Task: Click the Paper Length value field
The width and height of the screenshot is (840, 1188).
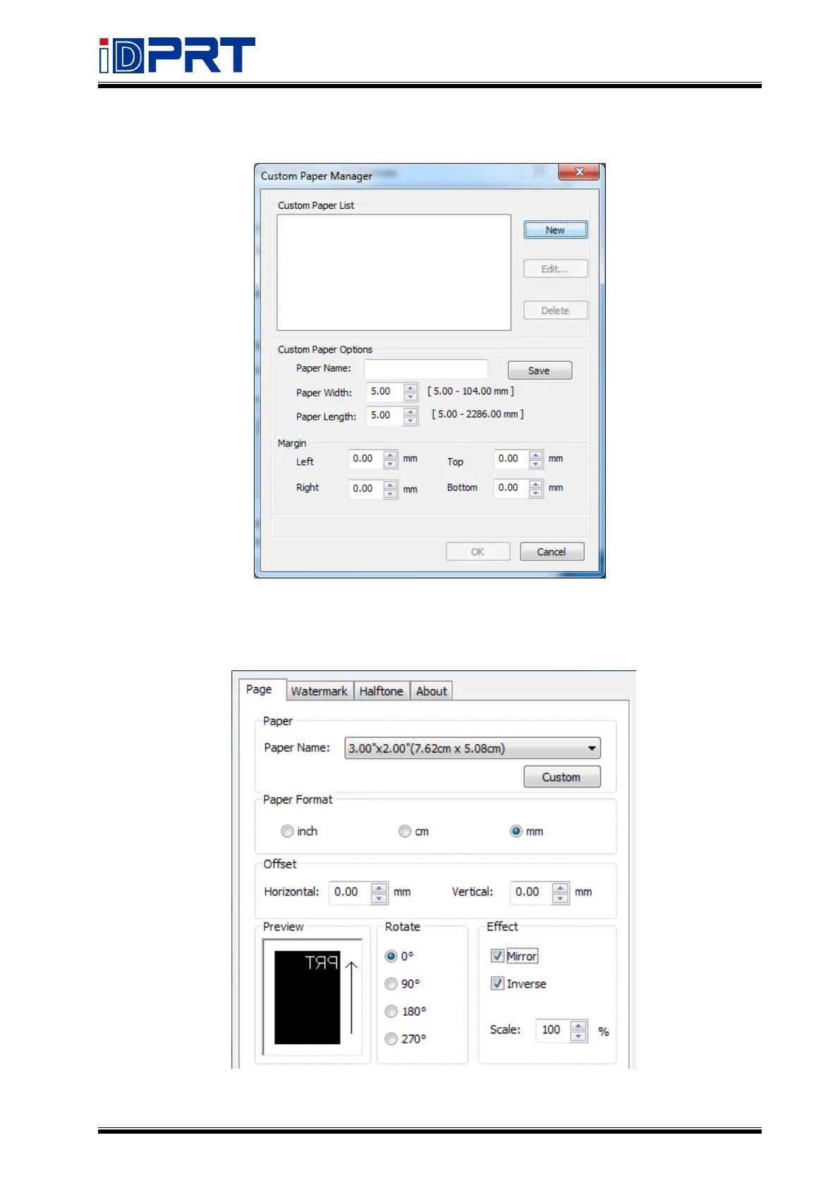Action: tap(384, 416)
